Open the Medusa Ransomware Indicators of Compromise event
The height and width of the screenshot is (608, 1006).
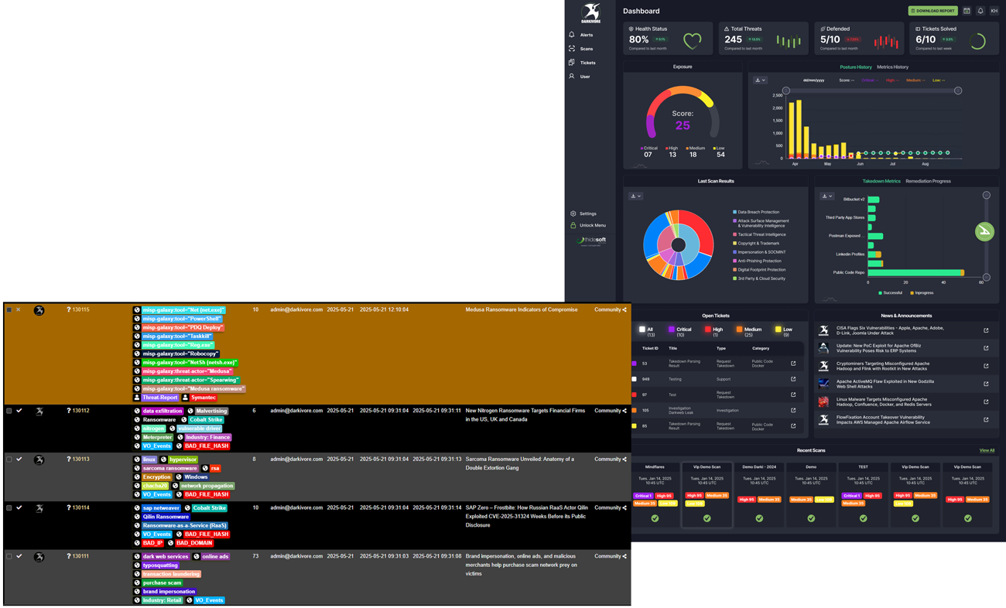click(x=522, y=309)
